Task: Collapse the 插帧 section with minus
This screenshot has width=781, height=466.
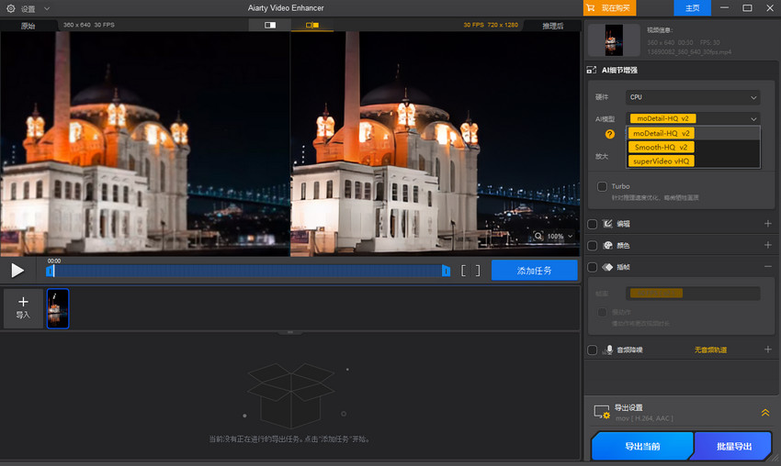Action: 767,267
